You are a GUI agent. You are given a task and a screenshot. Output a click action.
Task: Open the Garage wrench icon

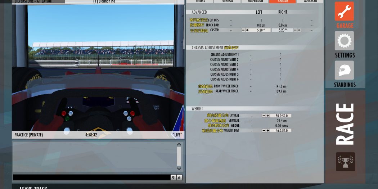pyautogui.click(x=344, y=11)
